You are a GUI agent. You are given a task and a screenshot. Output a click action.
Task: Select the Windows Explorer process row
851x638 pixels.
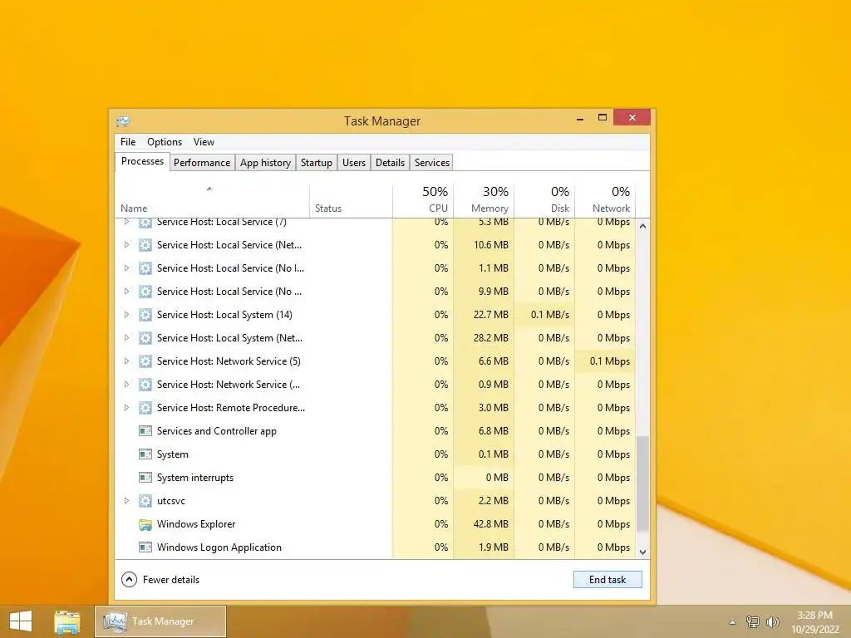(375, 525)
